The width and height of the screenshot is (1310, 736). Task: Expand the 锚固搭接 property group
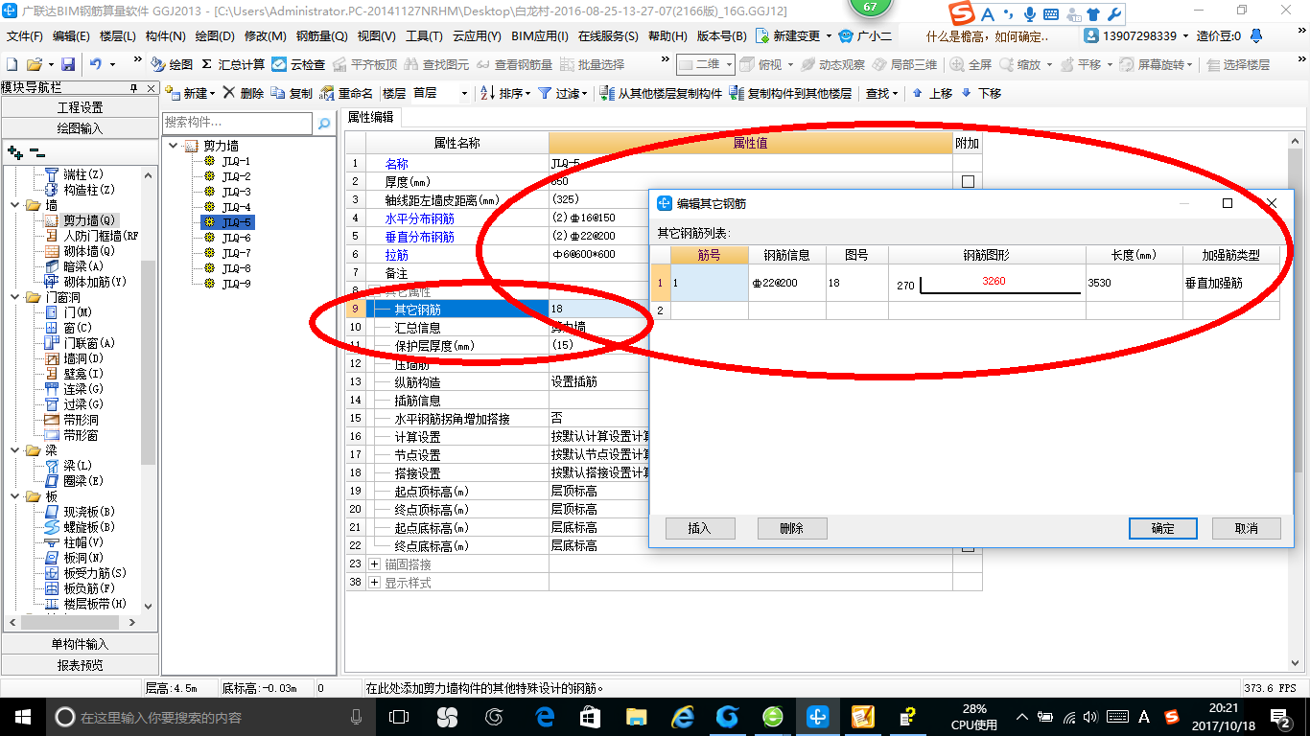pyautogui.click(x=374, y=564)
